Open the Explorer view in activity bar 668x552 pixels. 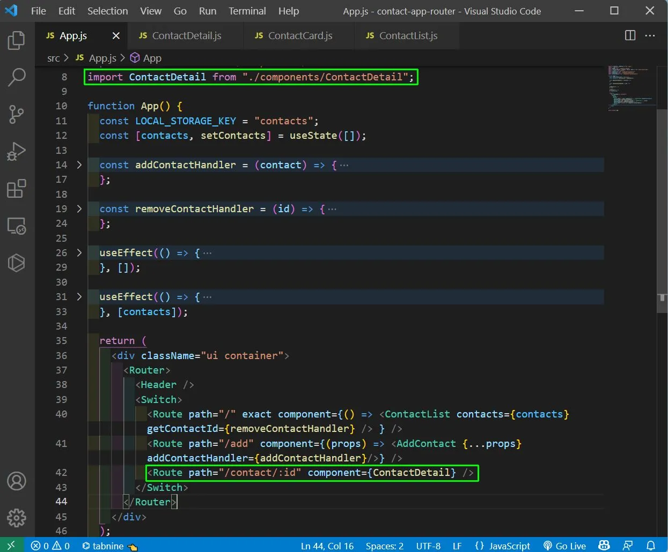pos(17,41)
